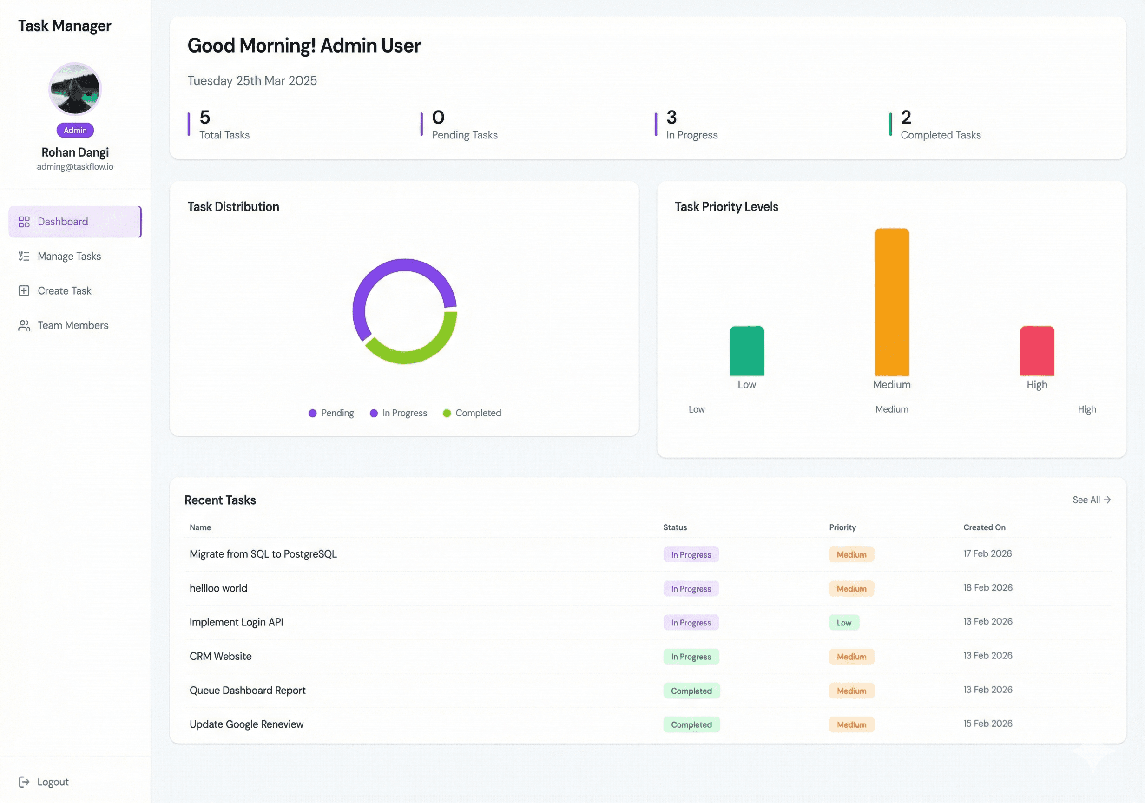Select Team Members from the sidebar menu
Image resolution: width=1145 pixels, height=803 pixels.
(x=73, y=325)
